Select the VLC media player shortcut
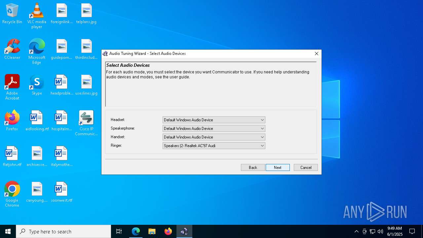 coord(37,16)
